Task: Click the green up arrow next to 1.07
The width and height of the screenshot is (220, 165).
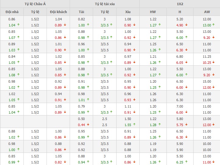Action: tap(18, 38)
